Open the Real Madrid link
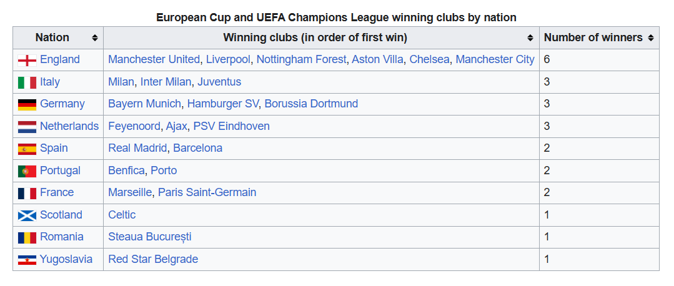674x286 pixels. (137, 148)
